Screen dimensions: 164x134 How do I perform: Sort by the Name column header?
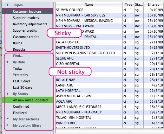[89, 4]
